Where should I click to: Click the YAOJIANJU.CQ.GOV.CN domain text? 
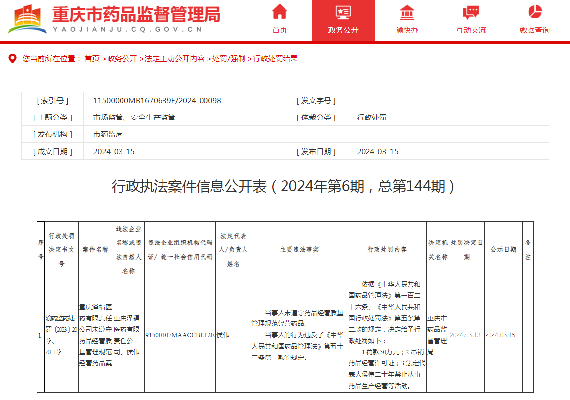127,29
